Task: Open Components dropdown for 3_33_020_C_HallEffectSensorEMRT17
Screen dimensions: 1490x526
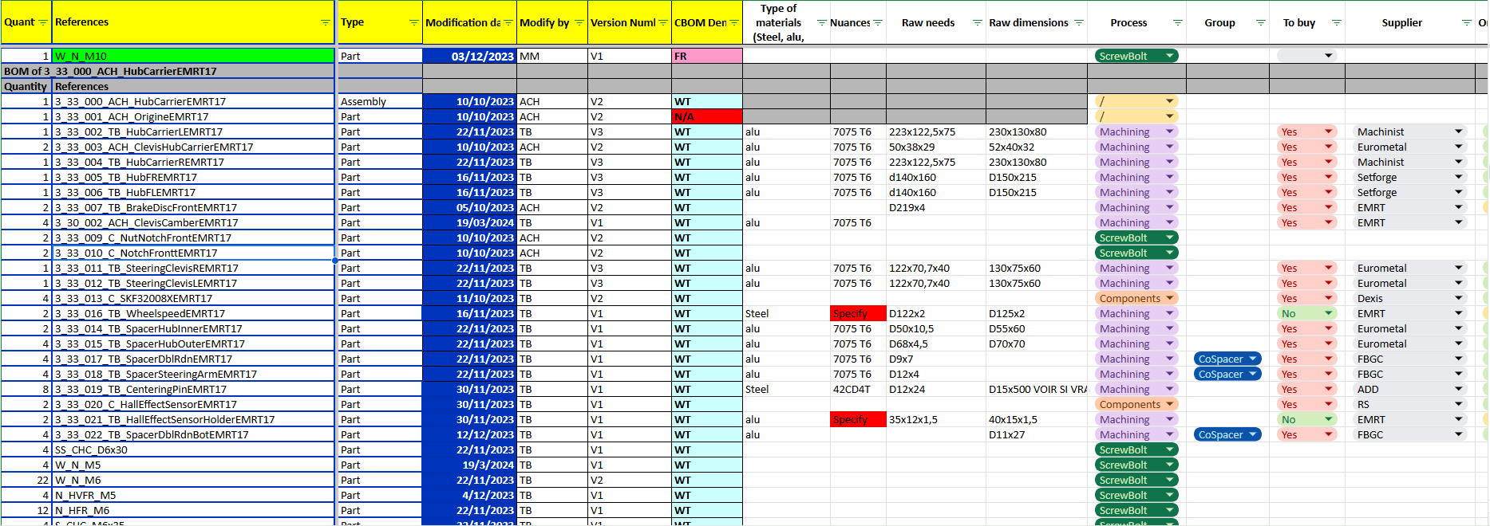Action: coord(1169,404)
